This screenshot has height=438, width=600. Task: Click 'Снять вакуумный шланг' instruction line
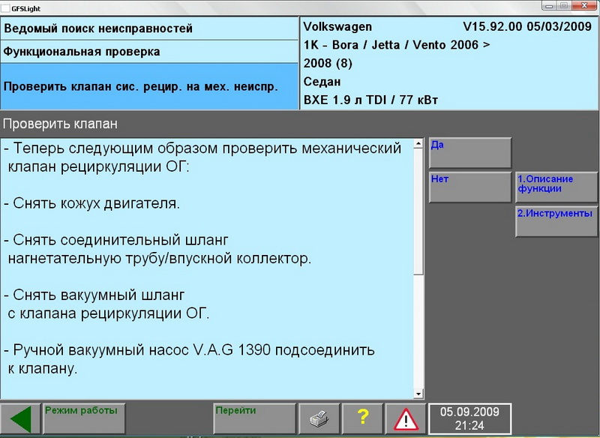(99, 295)
